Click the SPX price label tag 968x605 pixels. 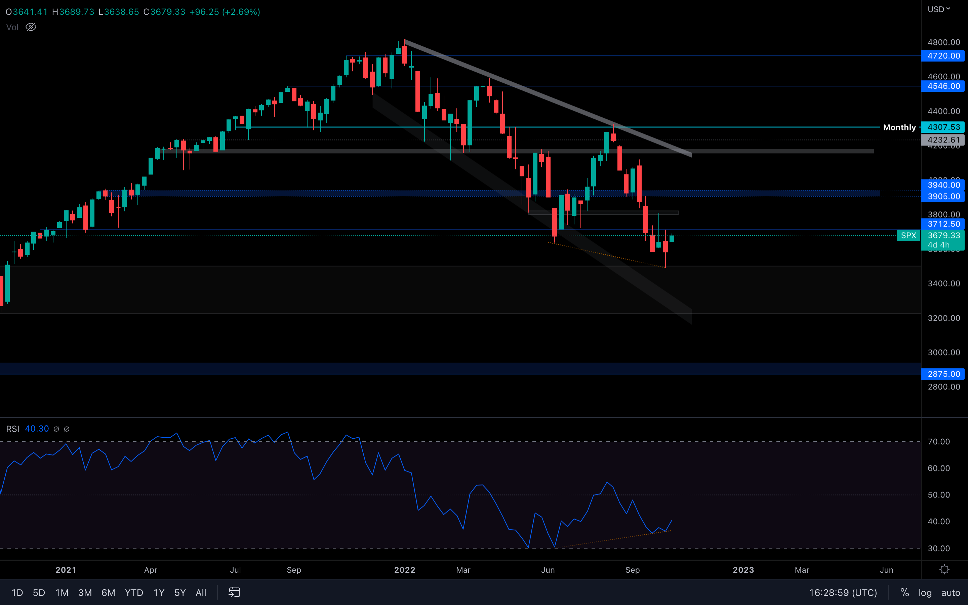click(908, 235)
